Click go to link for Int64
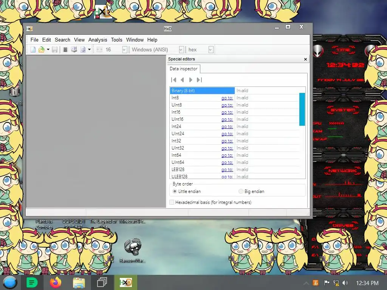The width and height of the screenshot is (387, 290). point(227,155)
